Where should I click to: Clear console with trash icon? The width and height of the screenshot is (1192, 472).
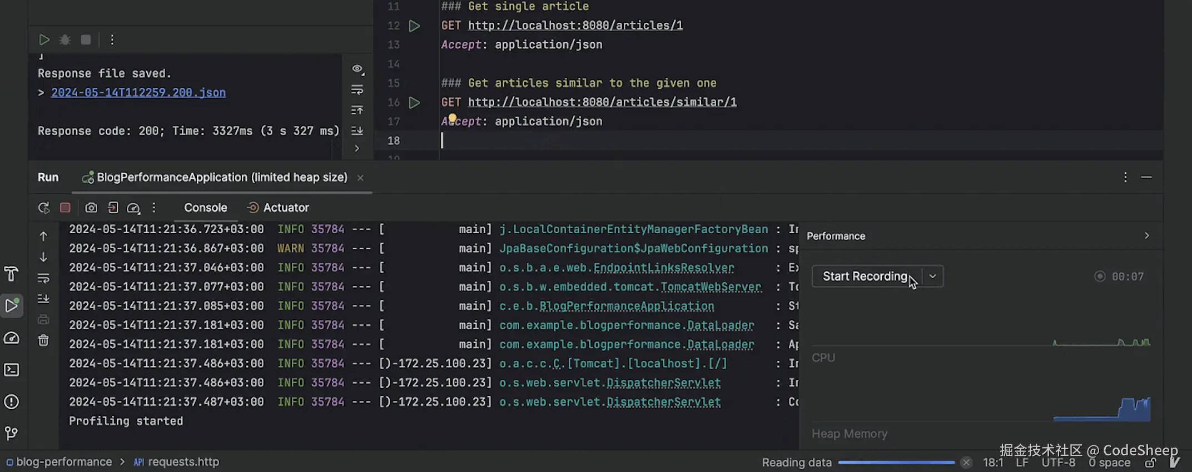[x=43, y=340]
